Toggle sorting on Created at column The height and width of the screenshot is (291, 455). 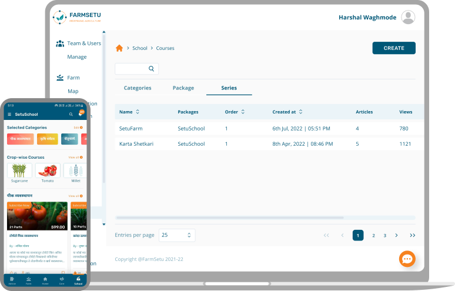pyautogui.click(x=302, y=112)
